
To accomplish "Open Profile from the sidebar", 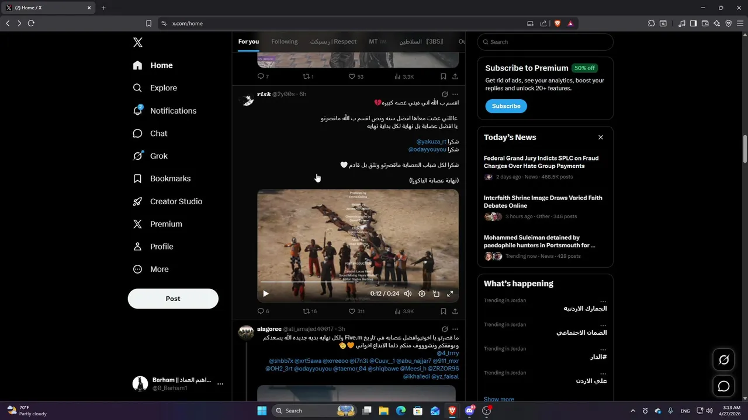I will click(153, 247).
